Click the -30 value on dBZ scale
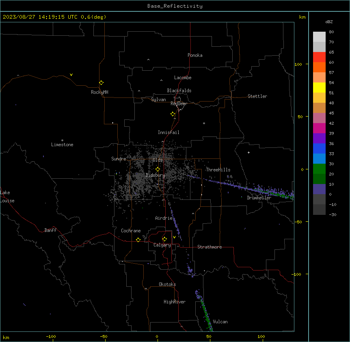 [333, 214]
